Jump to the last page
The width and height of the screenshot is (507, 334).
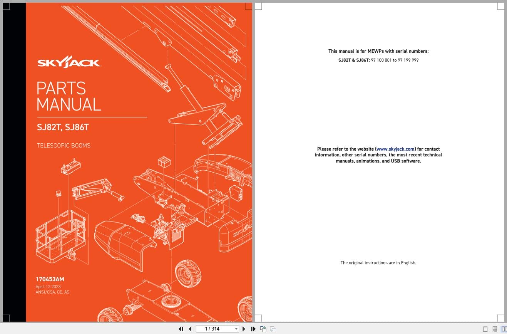click(253, 329)
